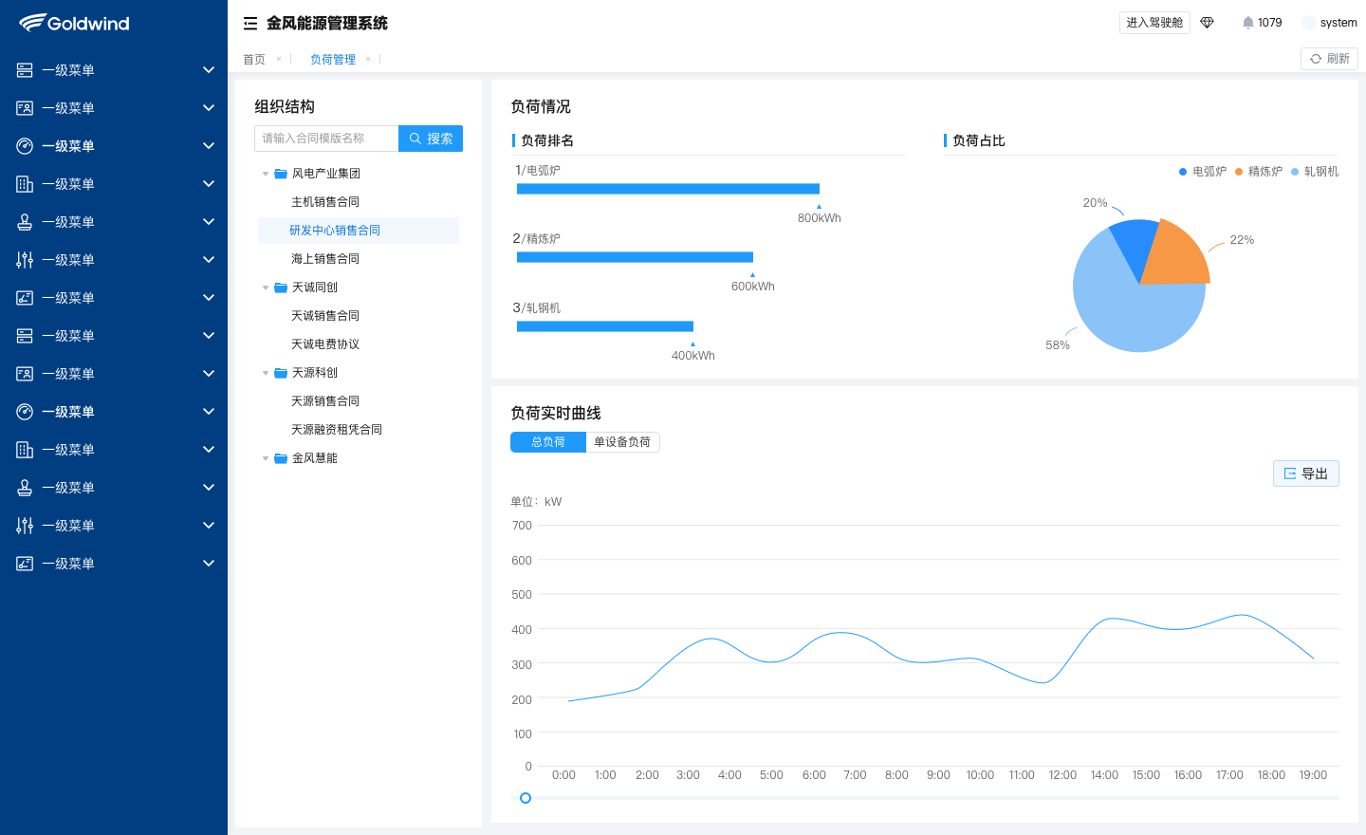This screenshot has width=1366, height=835.
Task: Toggle 轧钢机 legend item in pie chart
Action: (x=1315, y=172)
